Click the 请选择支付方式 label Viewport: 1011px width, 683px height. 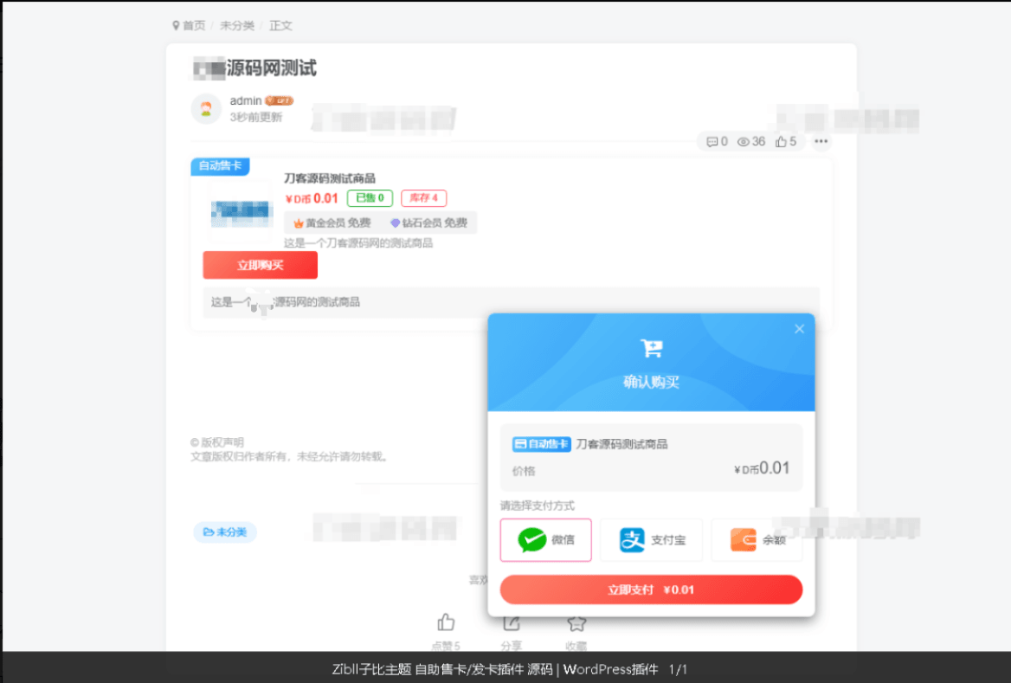pos(537,506)
